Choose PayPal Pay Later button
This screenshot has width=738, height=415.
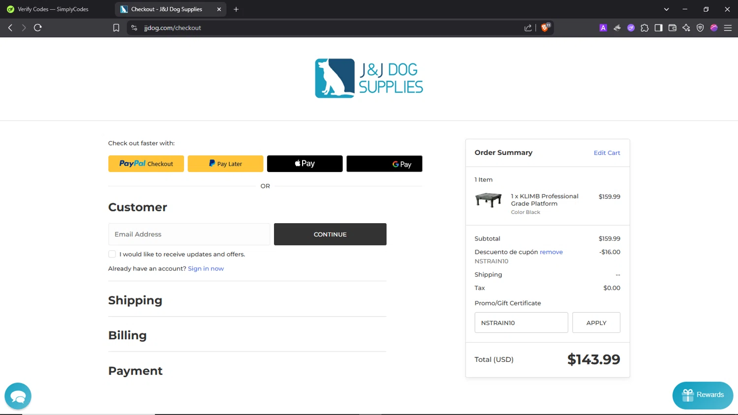click(x=225, y=164)
